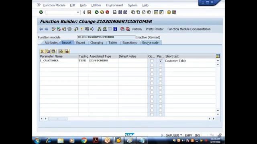
Task: Click the yellow Help question mark icon
Action: click(x=169, y=12)
